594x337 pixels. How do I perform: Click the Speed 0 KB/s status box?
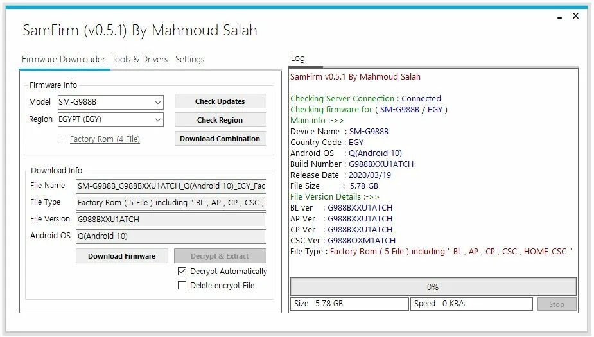pos(471,304)
